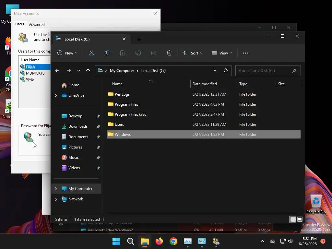This screenshot has width=332, height=249.
Task: Switch to large thumbnails view icon
Action: pyautogui.click(x=300, y=219)
